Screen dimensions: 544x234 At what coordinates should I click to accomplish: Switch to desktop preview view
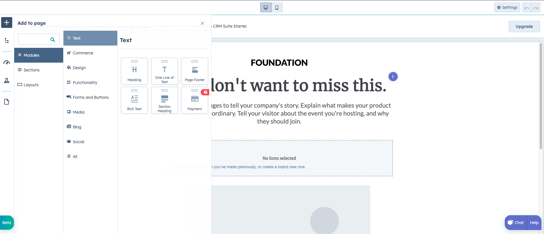[x=266, y=7]
